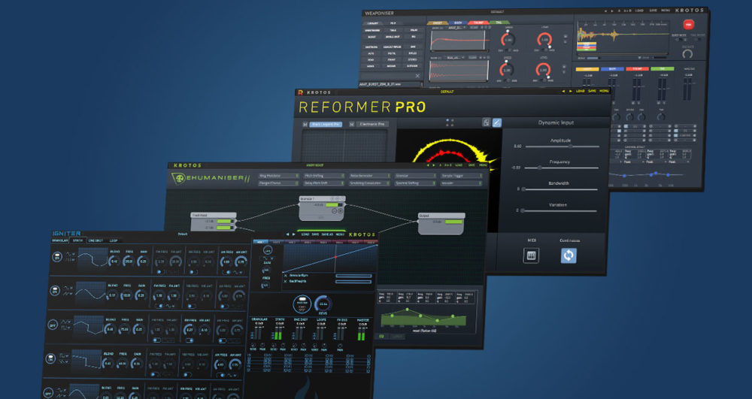Click the four-dot grid icon in Reformer Pro

450,122
